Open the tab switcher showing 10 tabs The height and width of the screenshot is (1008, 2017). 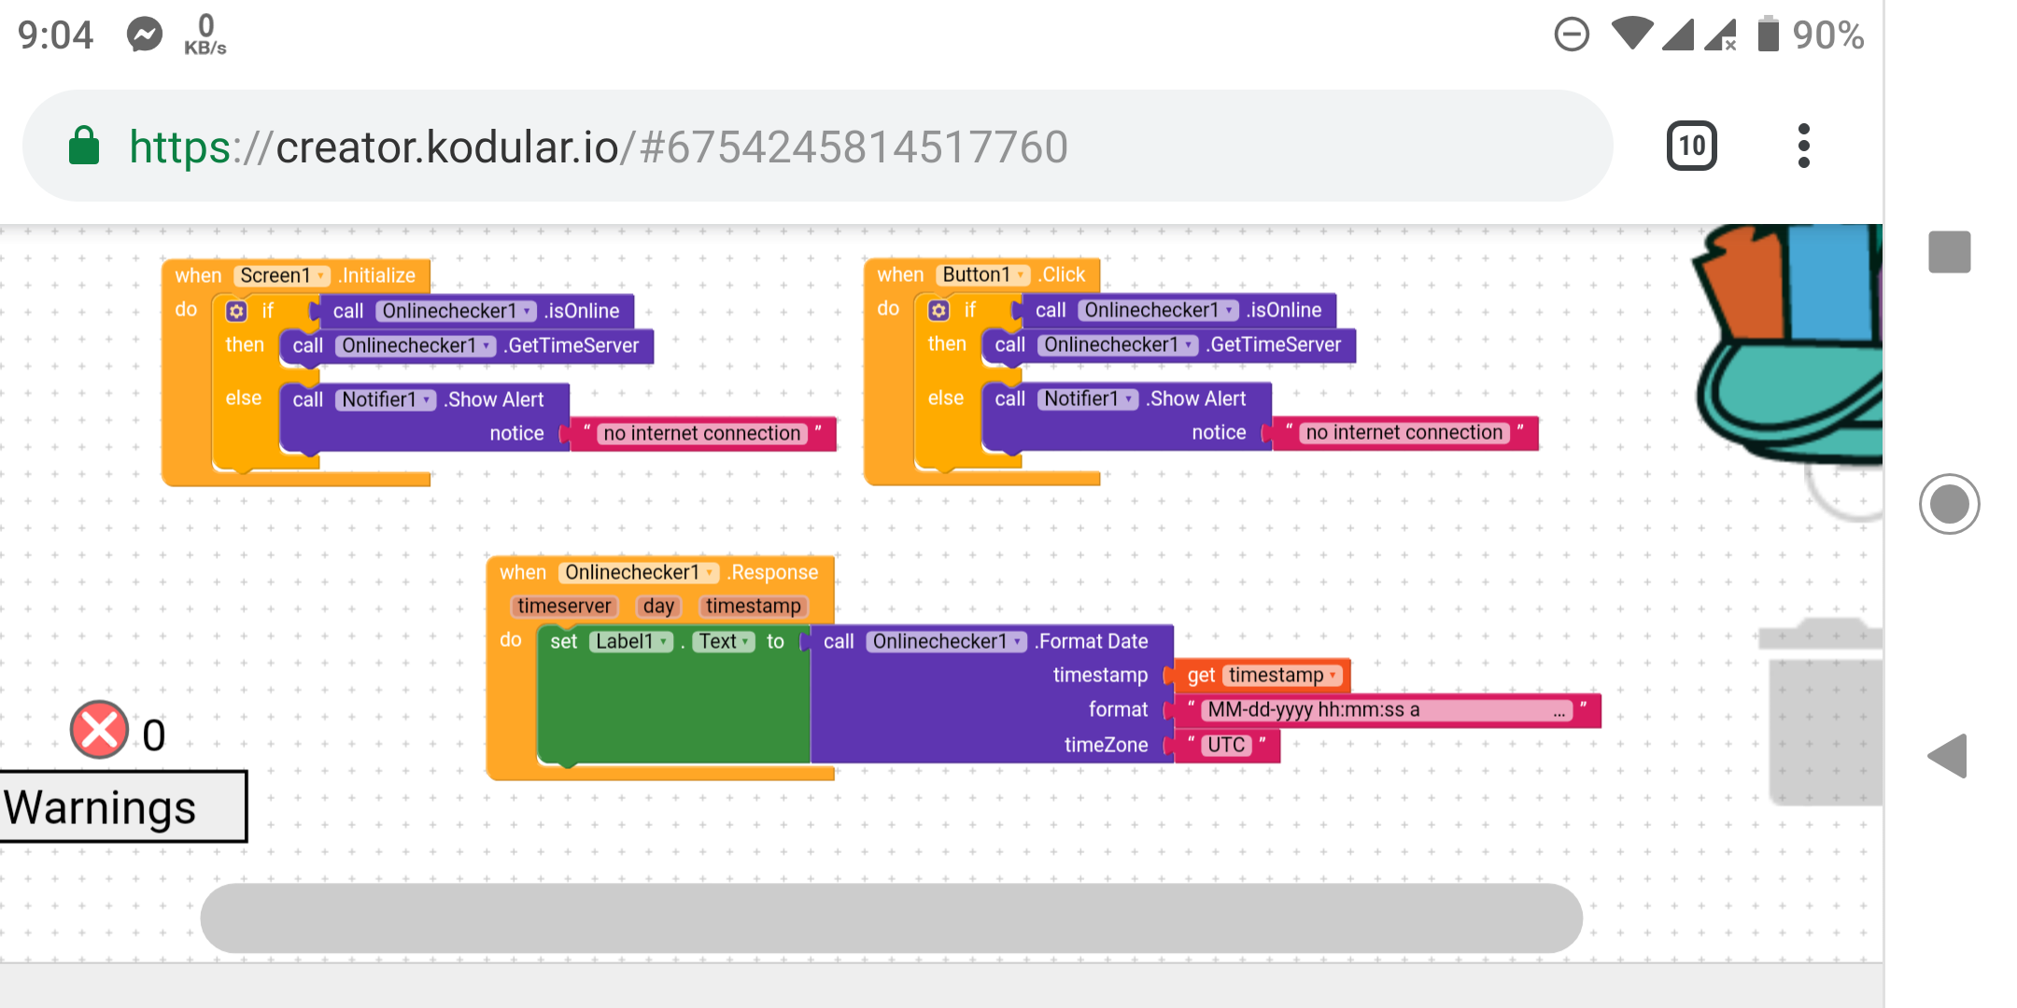1690,146
